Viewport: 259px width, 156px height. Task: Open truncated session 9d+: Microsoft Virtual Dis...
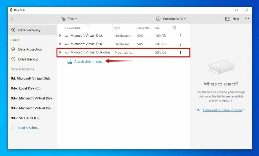pyautogui.click(x=32, y=108)
